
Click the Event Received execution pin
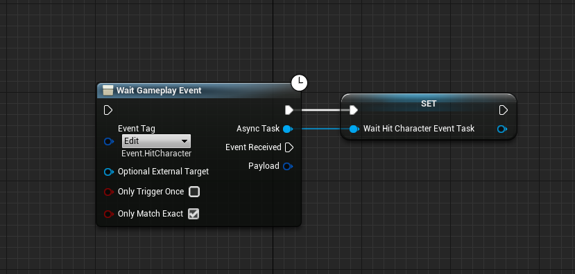click(x=289, y=147)
